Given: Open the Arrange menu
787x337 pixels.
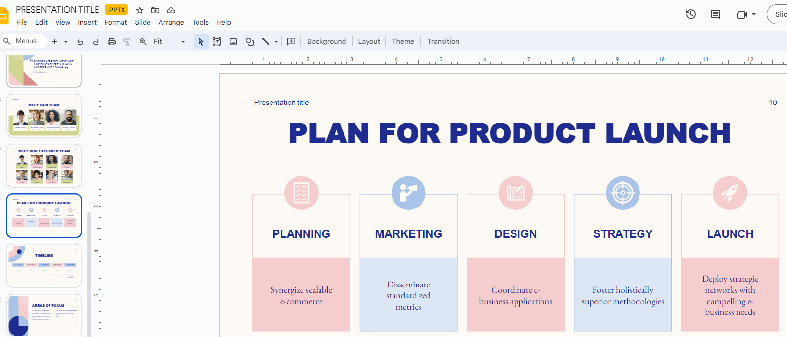Looking at the screenshot, I should (171, 22).
